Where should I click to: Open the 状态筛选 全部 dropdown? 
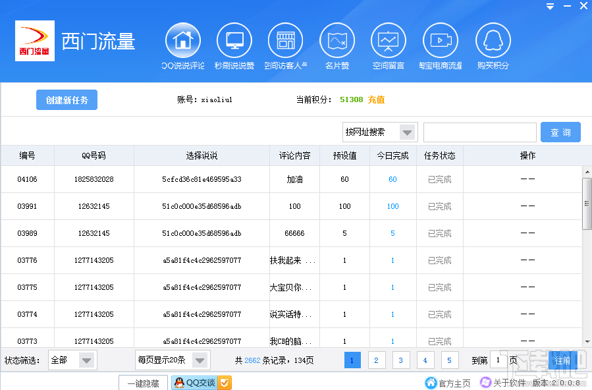(x=87, y=360)
